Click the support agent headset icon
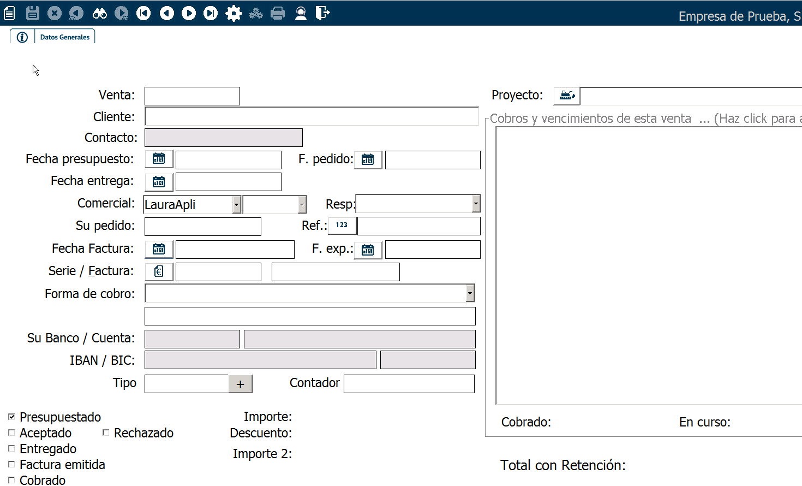Viewport: 802px width, 486px height. (x=301, y=13)
